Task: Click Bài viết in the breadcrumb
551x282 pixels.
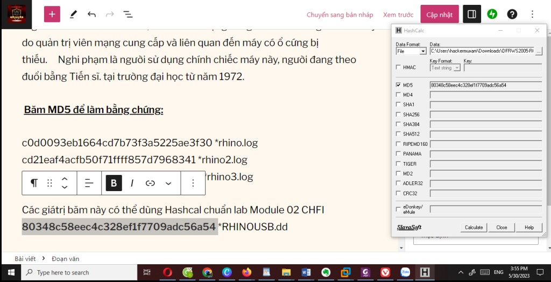Action: point(25,259)
